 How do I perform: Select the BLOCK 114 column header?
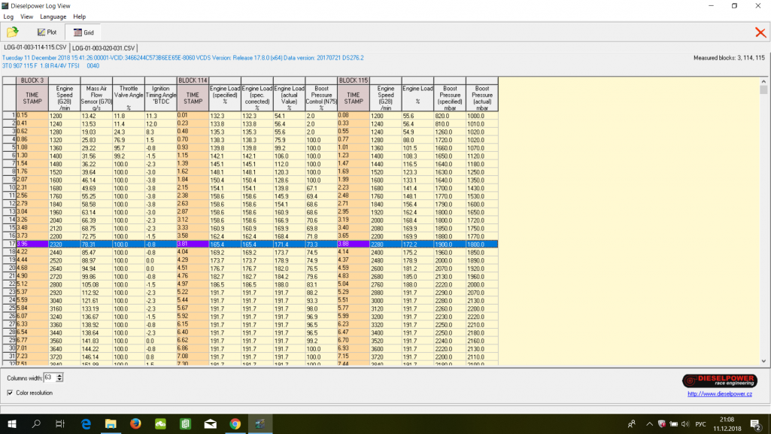coord(193,80)
